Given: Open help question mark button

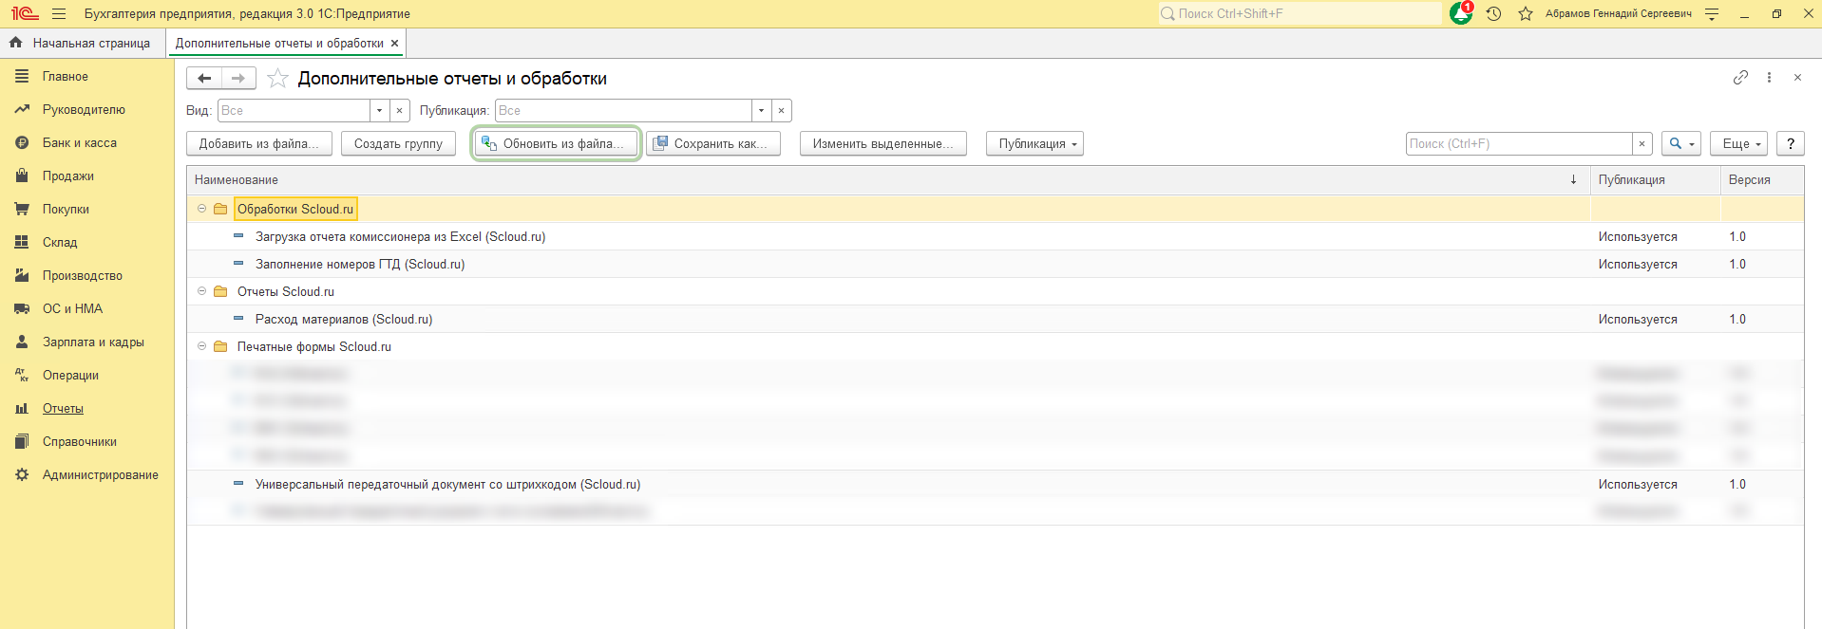Looking at the screenshot, I should [1791, 144].
